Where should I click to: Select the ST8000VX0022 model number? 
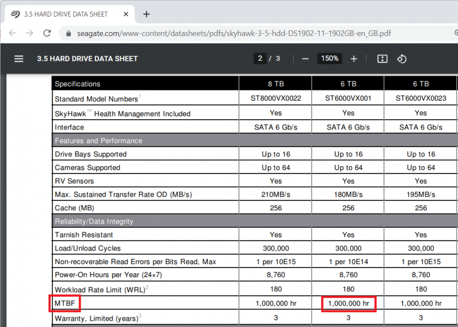pos(275,99)
